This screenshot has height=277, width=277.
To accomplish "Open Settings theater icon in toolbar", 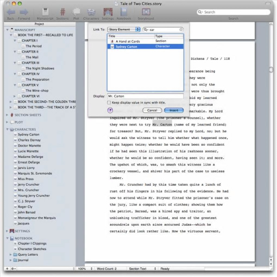I will pyautogui.click(x=108, y=12).
